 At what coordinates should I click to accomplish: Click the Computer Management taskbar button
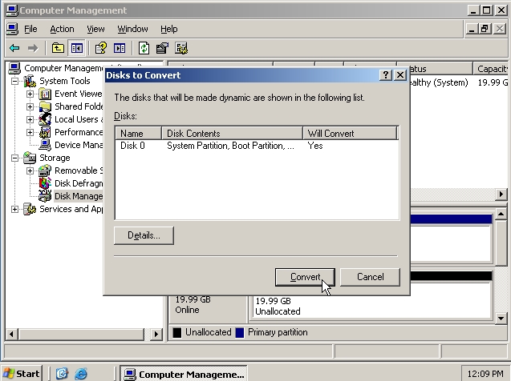click(x=184, y=374)
